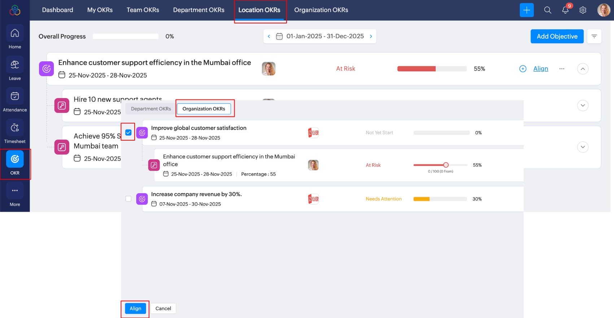Uncheck Improve global customer satisfaction checkbox
This screenshot has width=614, height=318.
pos(128,132)
